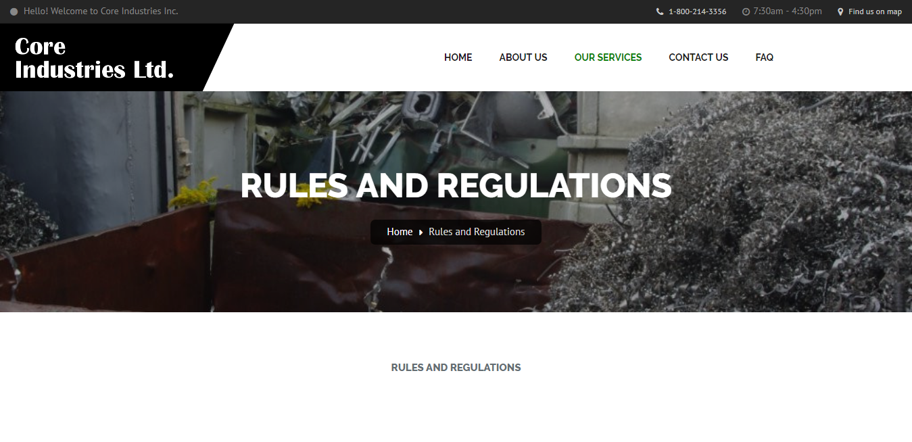This screenshot has height=442, width=912.
Task: Select the OUR SERVICES menu item
Action: (x=608, y=57)
